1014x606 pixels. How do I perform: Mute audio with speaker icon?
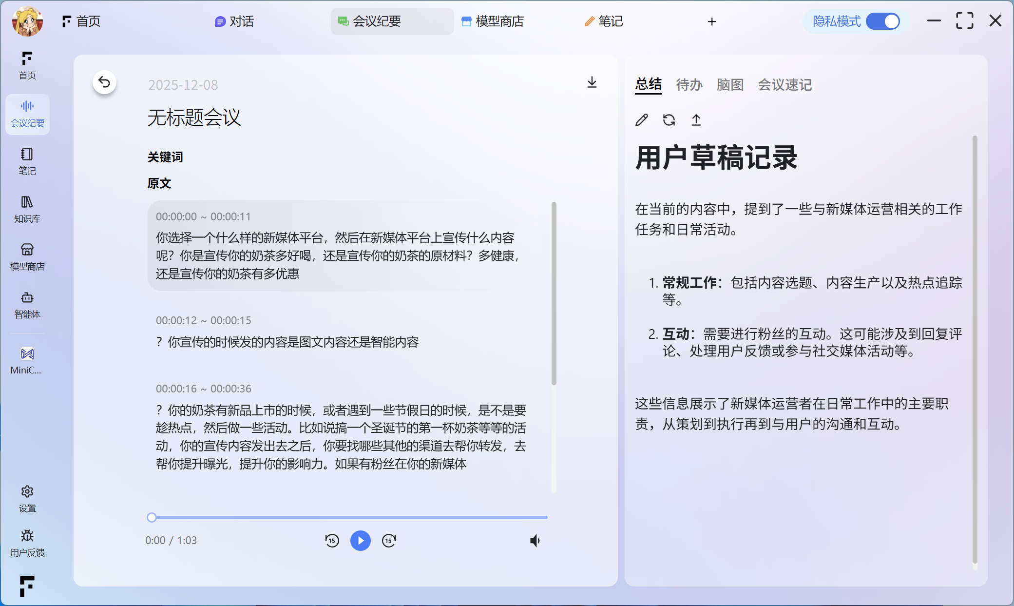[x=535, y=541]
